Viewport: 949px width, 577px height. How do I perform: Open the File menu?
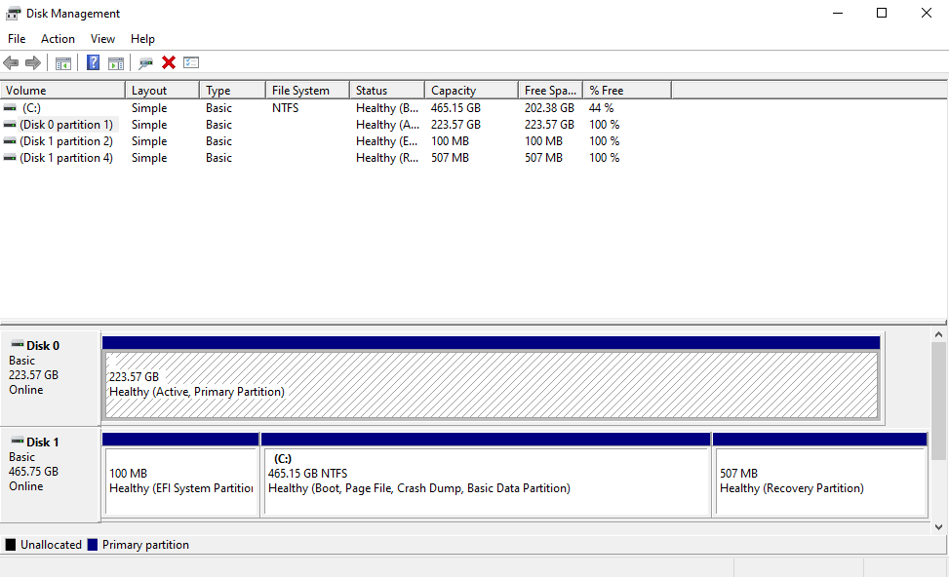click(17, 39)
